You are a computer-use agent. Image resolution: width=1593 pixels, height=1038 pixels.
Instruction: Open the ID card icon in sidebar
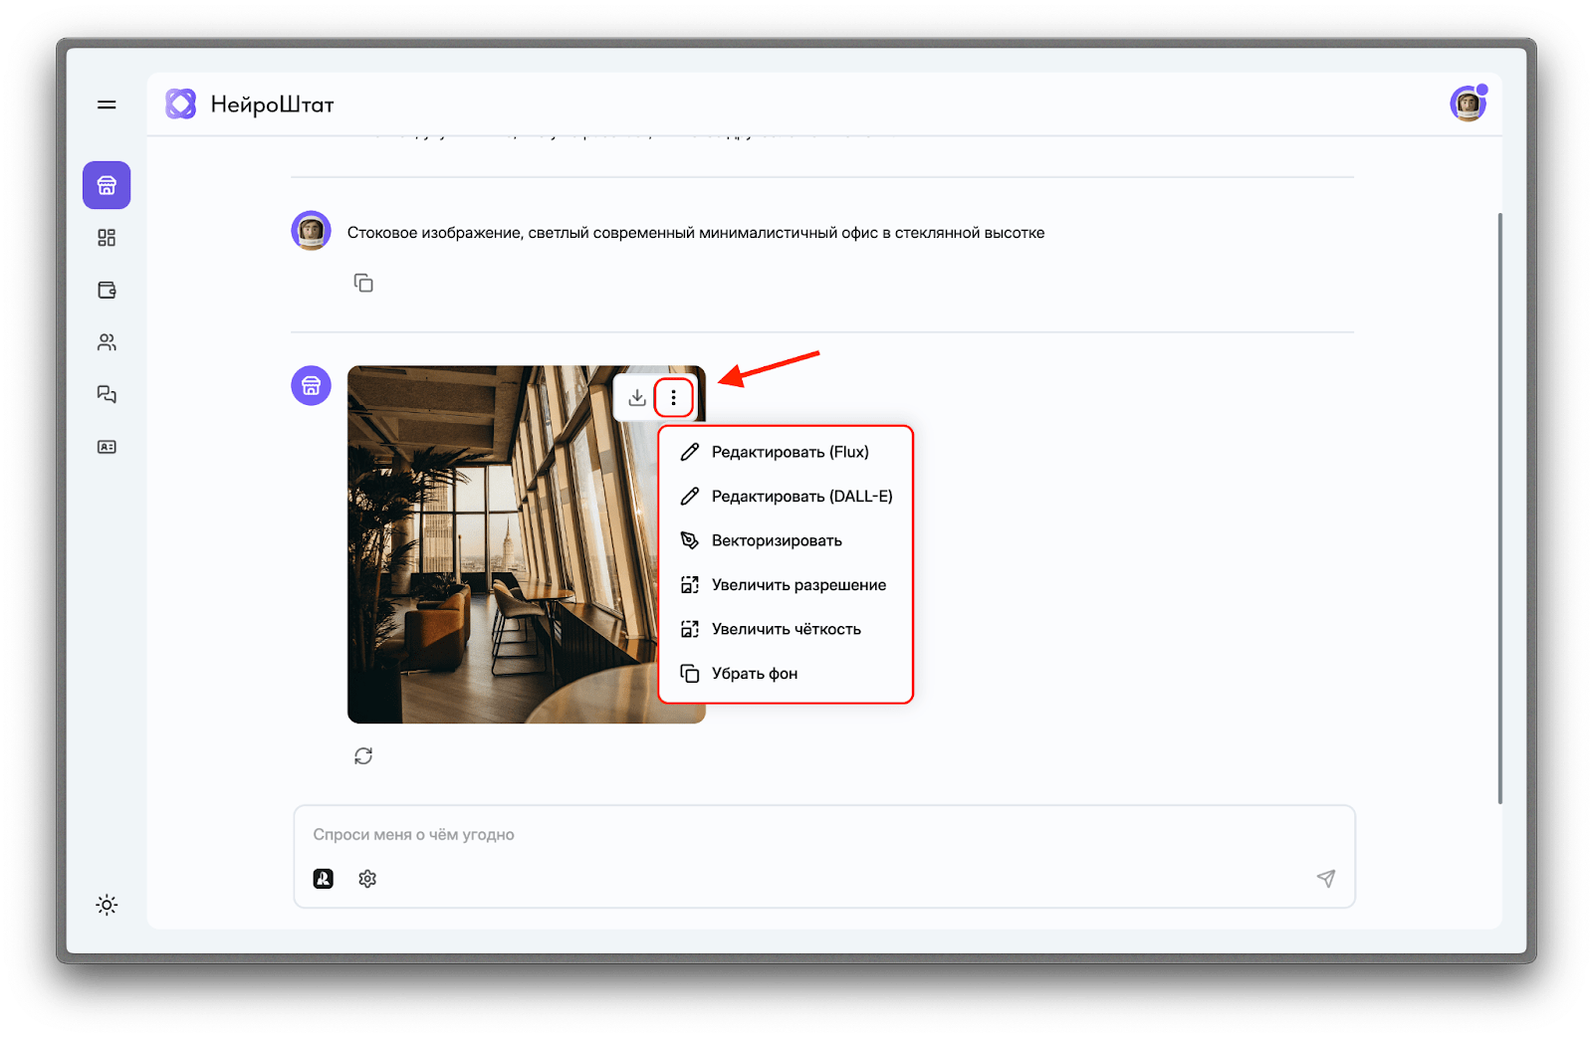(107, 447)
